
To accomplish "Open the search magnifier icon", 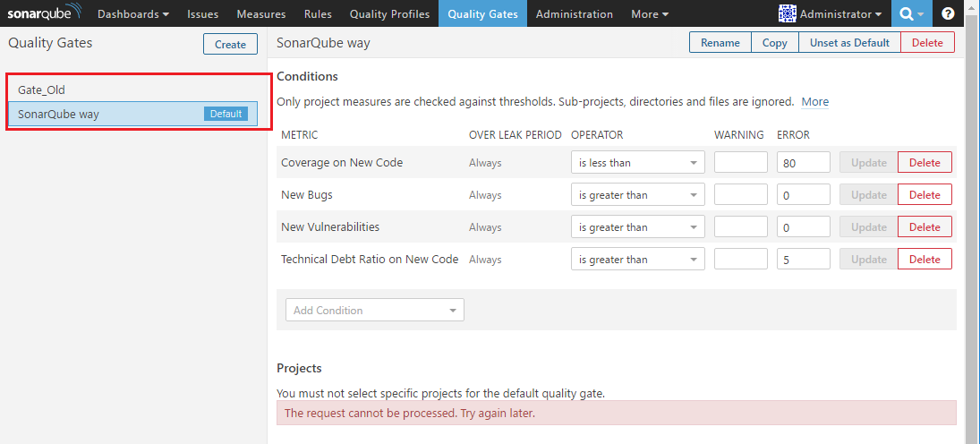I will click(912, 13).
